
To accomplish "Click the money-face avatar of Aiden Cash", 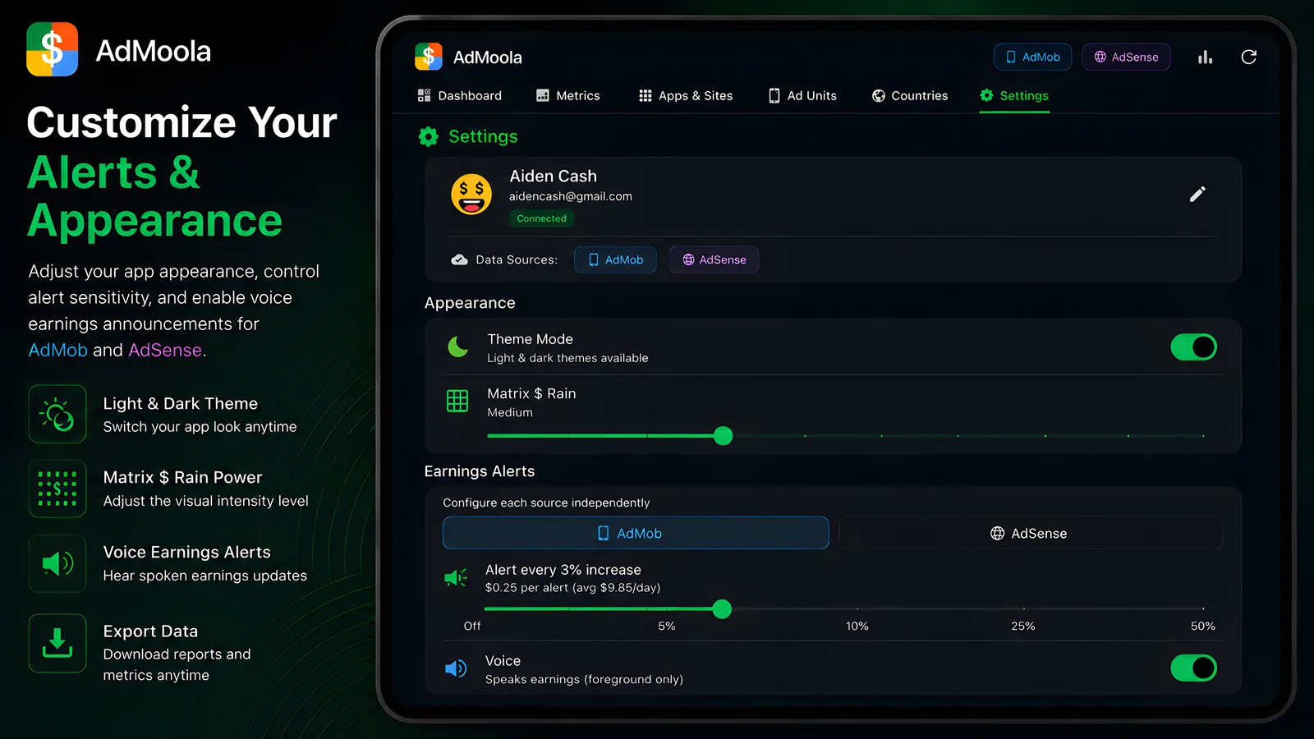I will pos(471,195).
